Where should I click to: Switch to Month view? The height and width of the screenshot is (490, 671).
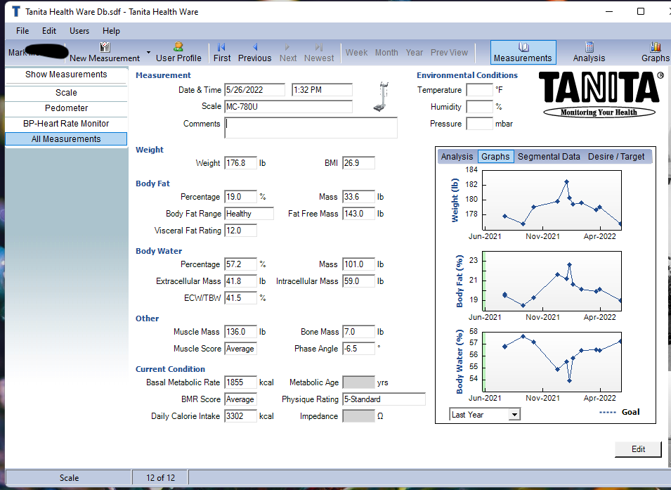(x=386, y=52)
